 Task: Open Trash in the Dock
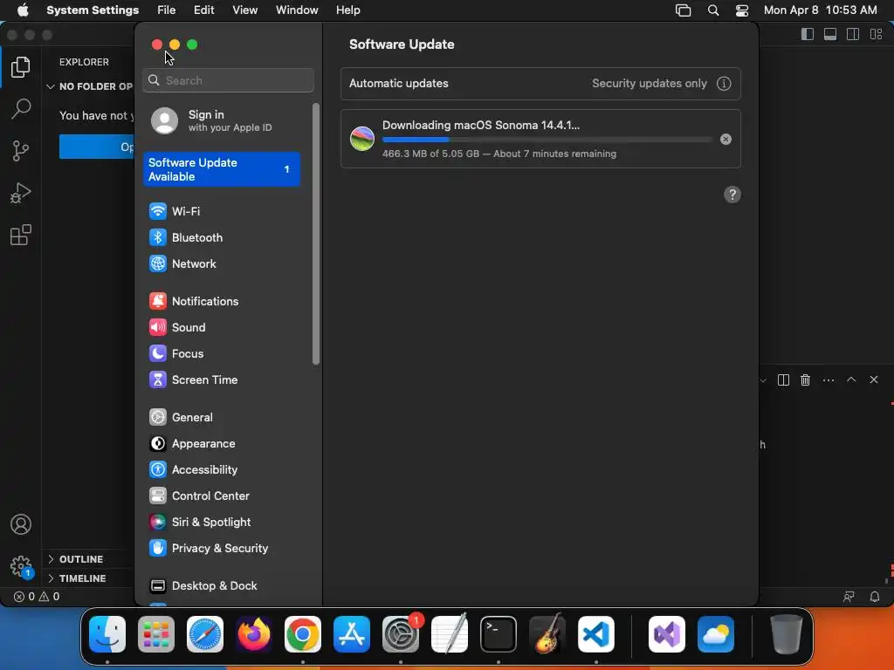(x=787, y=634)
